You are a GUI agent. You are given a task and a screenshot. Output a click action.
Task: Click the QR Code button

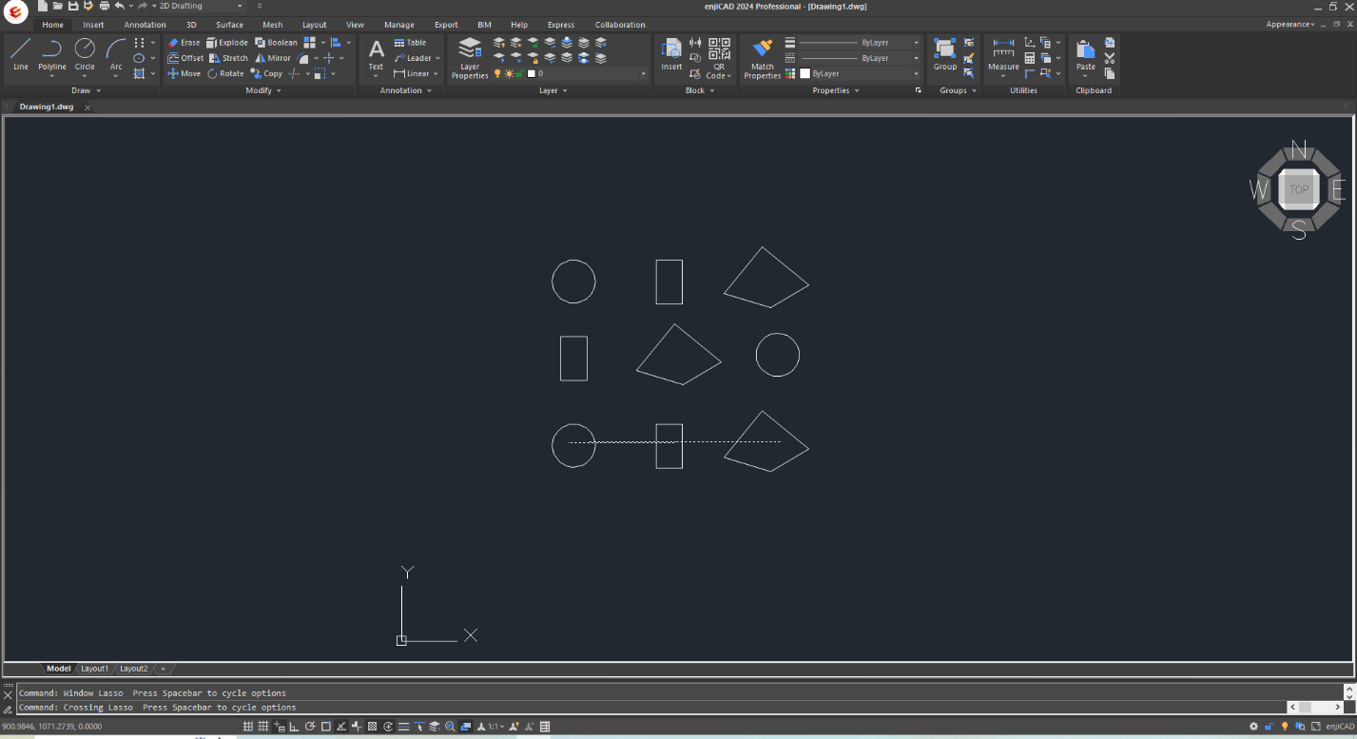coord(719,58)
